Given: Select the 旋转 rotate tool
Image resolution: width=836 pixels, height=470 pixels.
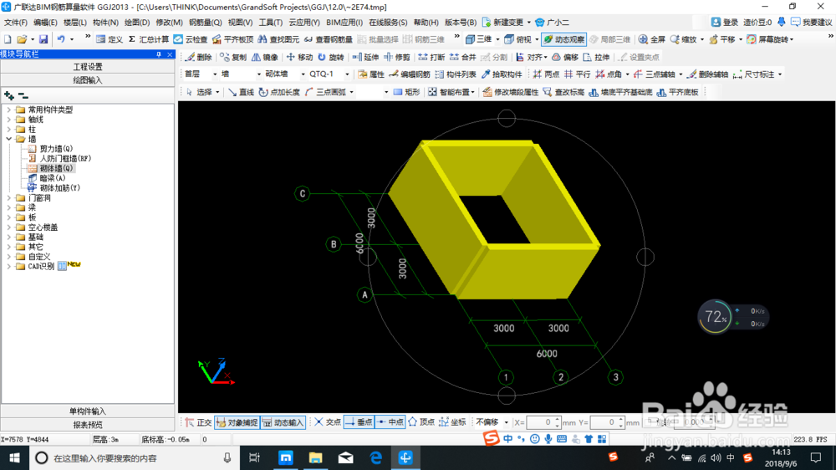Looking at the screenshot, I should [x=330, y=57].
